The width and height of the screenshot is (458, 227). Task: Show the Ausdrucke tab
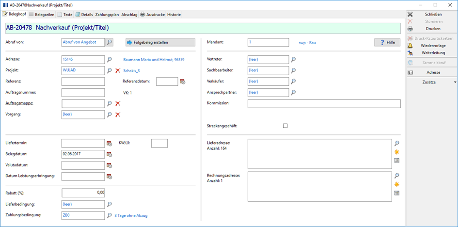(153, 15)
